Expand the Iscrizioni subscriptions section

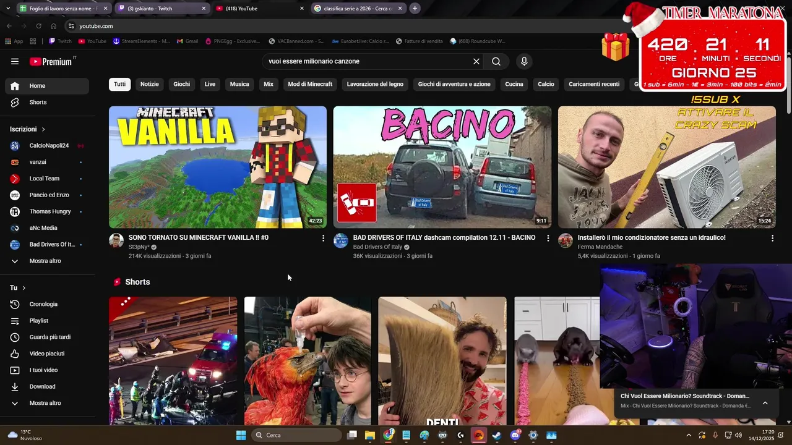[28, 129]
